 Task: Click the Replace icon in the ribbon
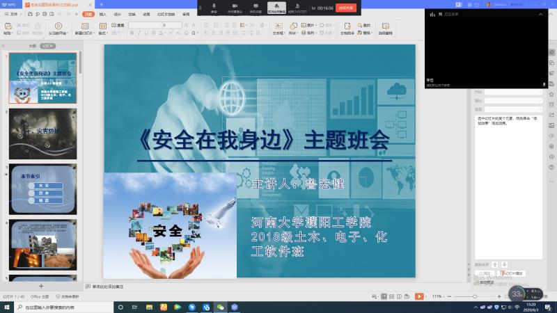click(x=359, y=33)
